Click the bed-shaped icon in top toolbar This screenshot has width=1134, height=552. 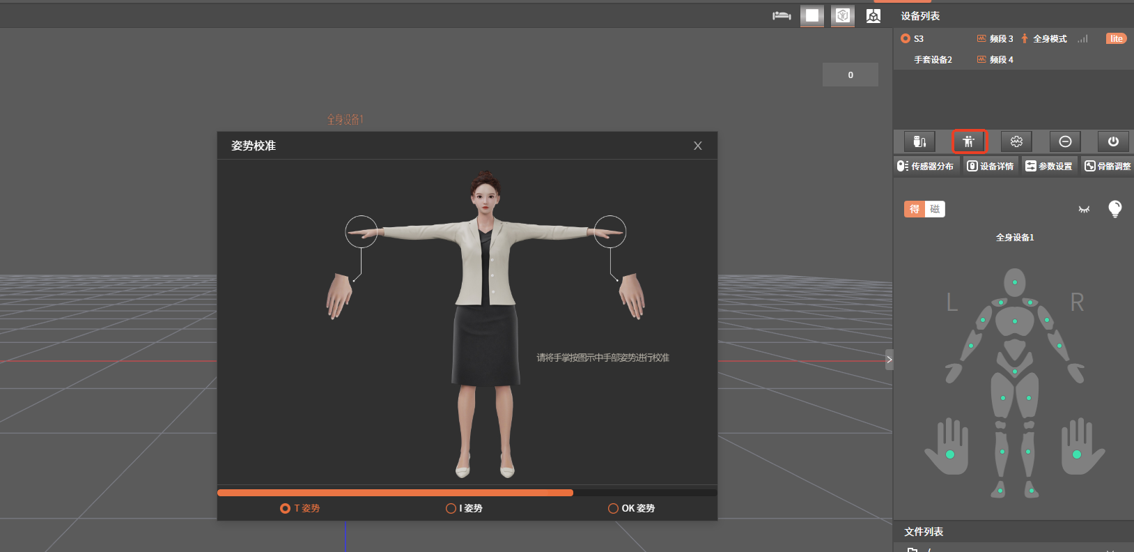pyautogui.click(x=782, y=15)
